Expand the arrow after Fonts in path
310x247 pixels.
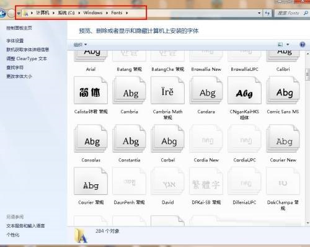(127, 13)
